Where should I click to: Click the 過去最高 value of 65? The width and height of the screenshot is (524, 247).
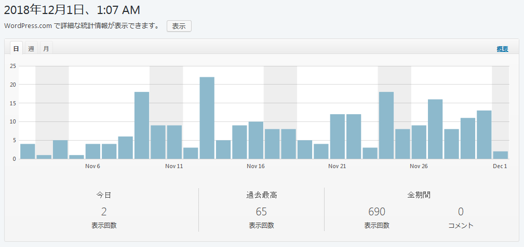tap(261, 212)
